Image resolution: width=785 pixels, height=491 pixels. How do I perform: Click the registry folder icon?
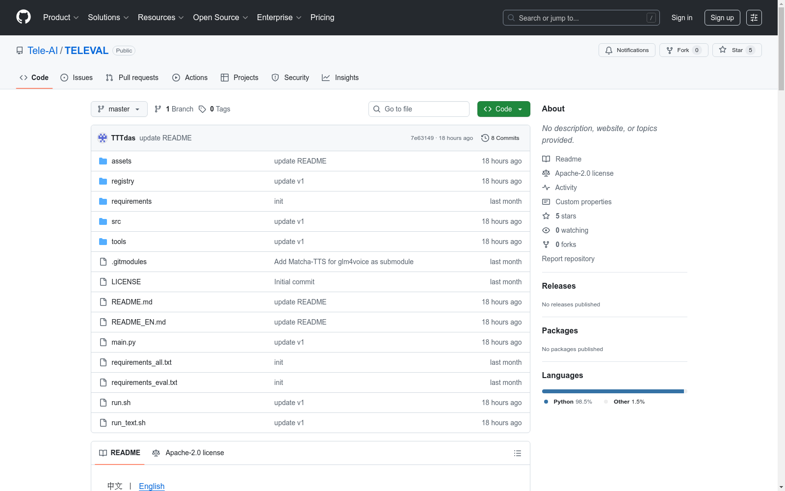coord(103,181)
